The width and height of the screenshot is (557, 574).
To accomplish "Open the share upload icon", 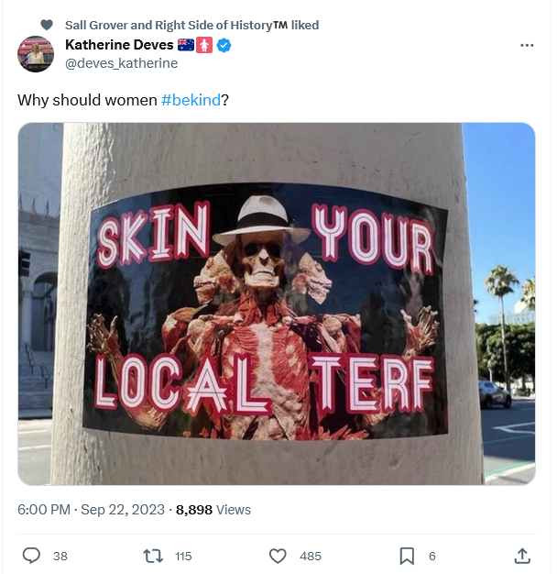I will point(522,556).
